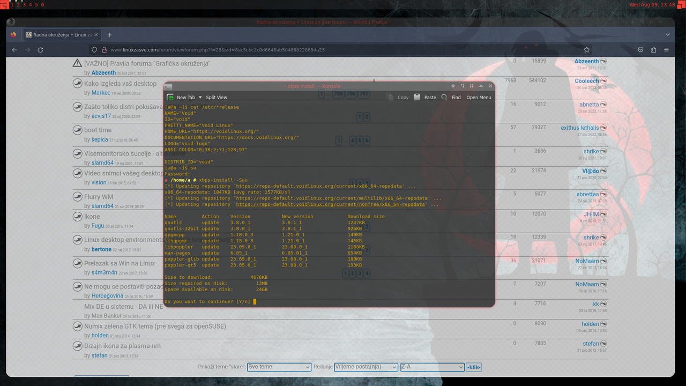686x386 pixels.
Task: Open New Tab dropdown arrow in Konsole
Action: [x=200, y=98]
